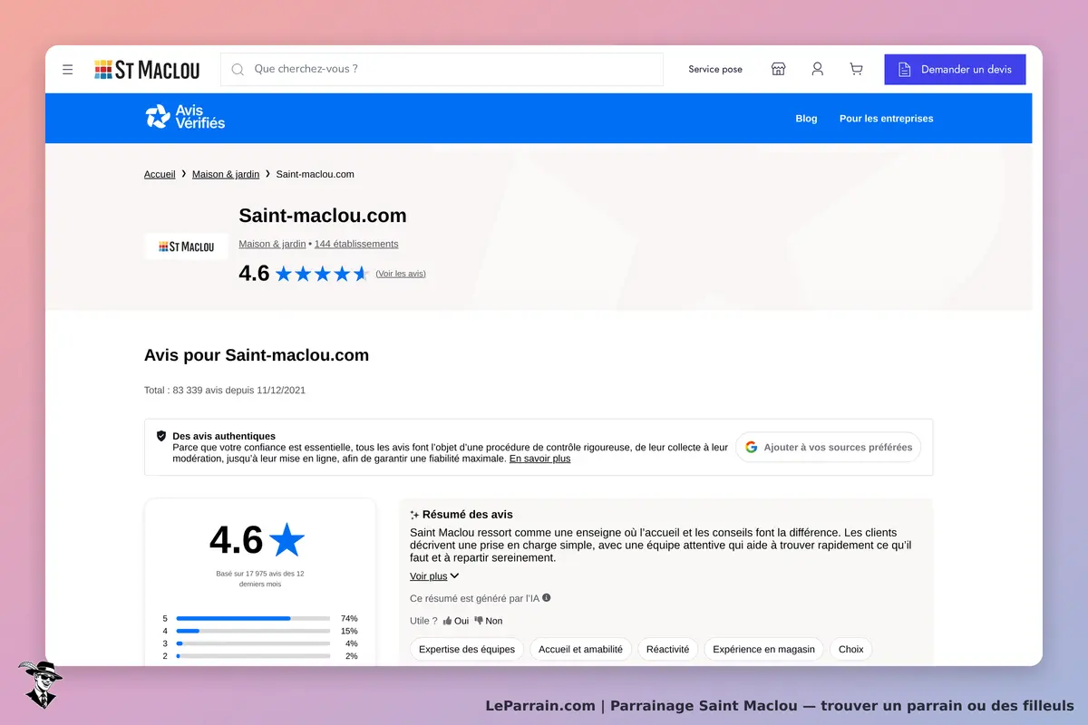This screenshot has height=725, width=1088.
Task: Click the 'Saint-maclou.com' breadcrumb text
Action: coord(315,174)
